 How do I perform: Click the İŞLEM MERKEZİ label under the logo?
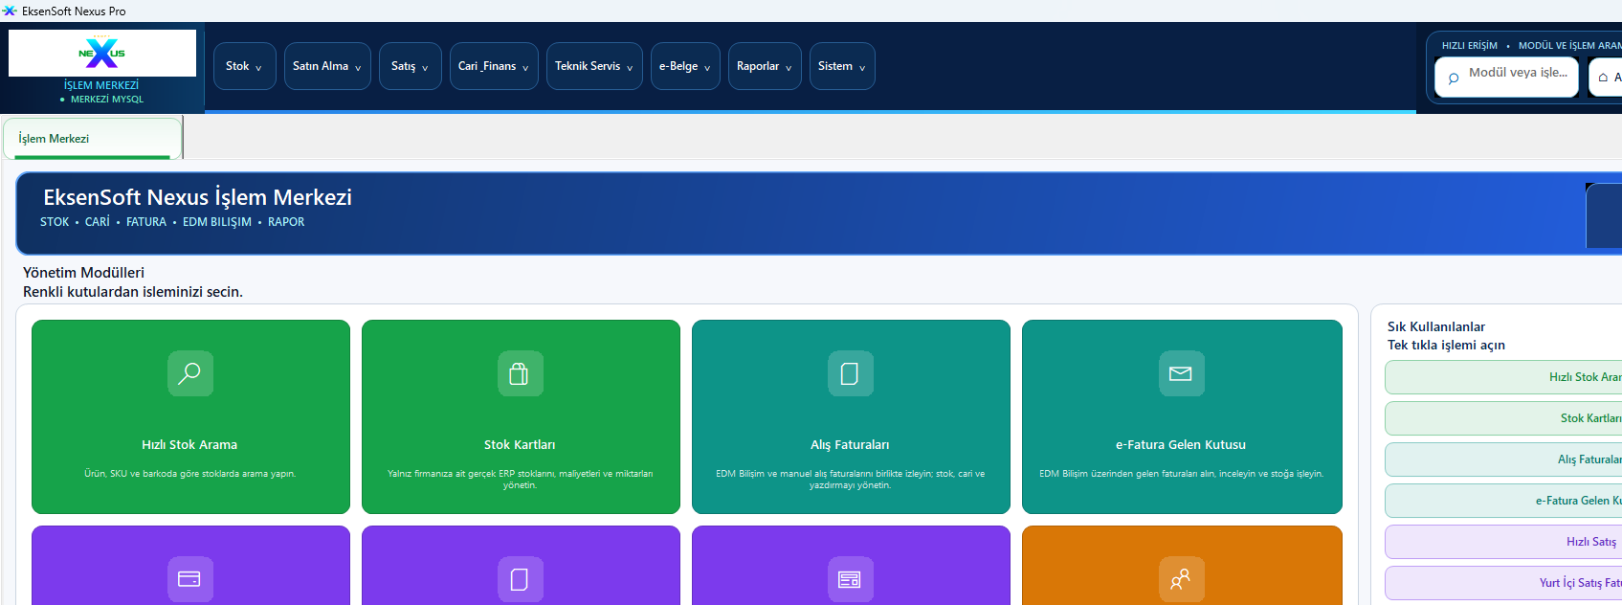coord(101,85)
